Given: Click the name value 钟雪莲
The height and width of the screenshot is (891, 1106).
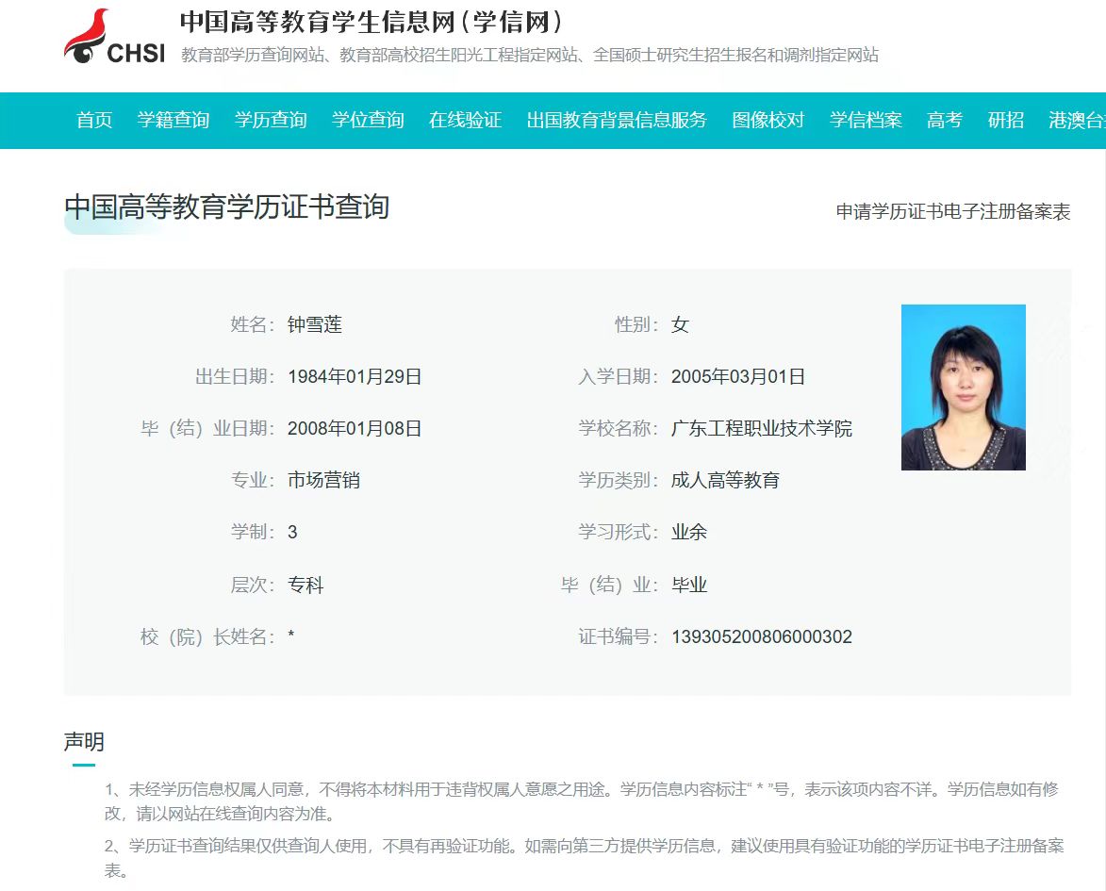Looking at the screenshot, I should 315,324.
